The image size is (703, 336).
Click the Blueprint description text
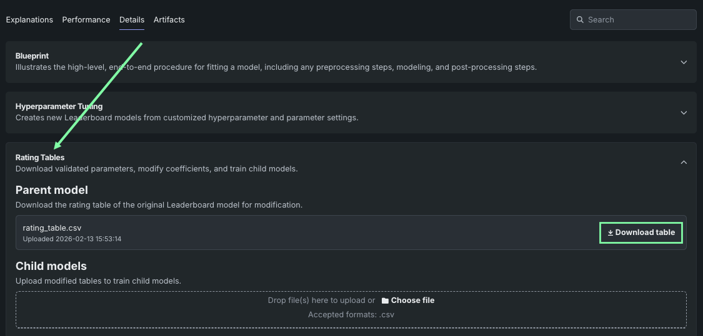coord(276,67)
